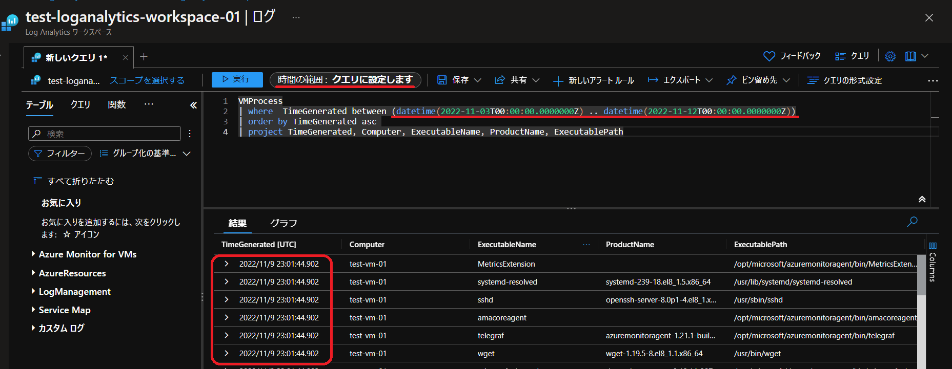Image resolution: width=952 pixels, height=369 pixels.
Task: Switch to the グラフ chart tab
Action: pos(283,223)
